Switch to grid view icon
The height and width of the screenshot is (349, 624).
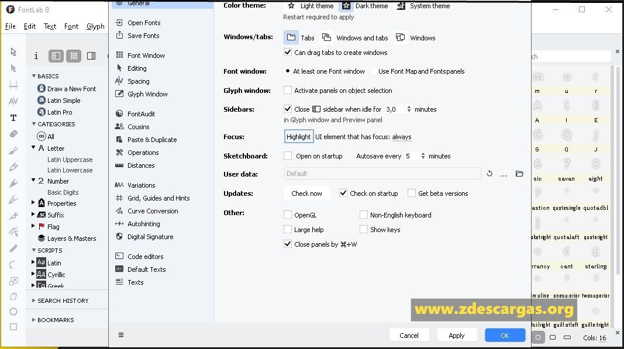74,56
